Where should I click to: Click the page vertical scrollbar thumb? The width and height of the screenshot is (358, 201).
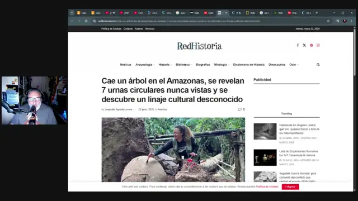tap(354, 52)
